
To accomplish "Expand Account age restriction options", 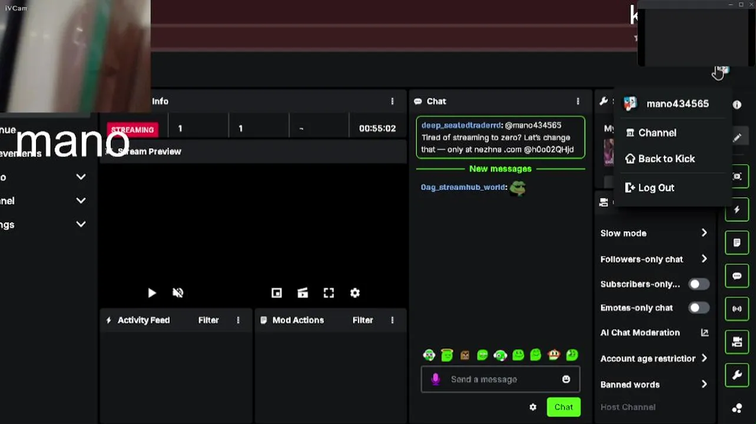I will (704, 359).
